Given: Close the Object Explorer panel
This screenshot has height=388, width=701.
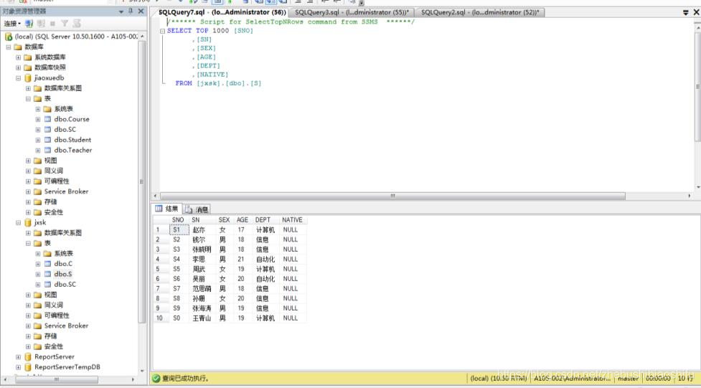Looking at the screenshot, I should [x=140, y=11].
